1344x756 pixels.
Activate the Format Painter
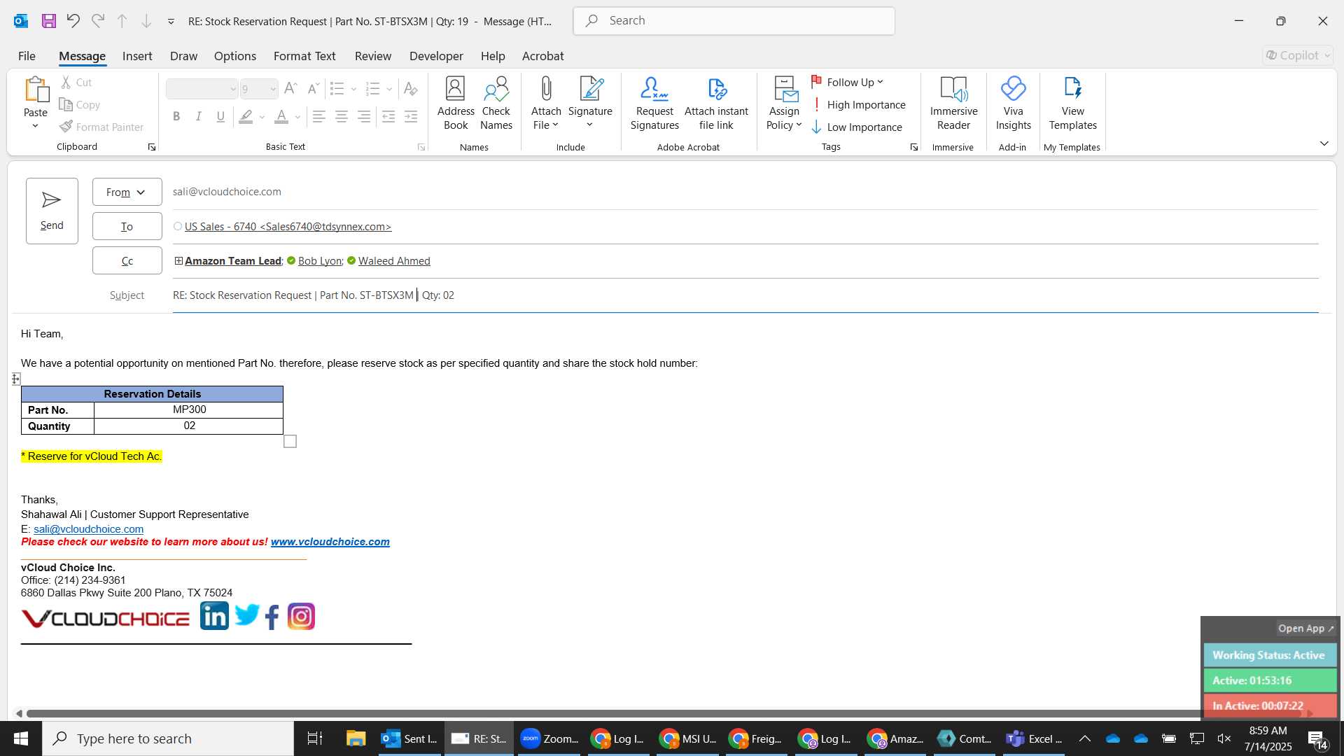(101, 127)
